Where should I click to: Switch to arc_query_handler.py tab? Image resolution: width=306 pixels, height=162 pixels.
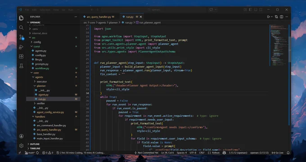pyautogui.click(x=99, y=17)
